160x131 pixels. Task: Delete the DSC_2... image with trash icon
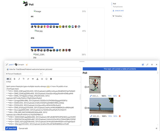coord(119,96)
